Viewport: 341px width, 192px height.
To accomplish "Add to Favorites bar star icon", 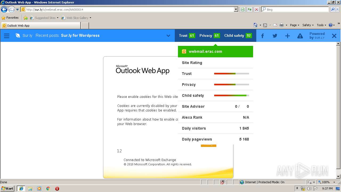I will [25, 18].
